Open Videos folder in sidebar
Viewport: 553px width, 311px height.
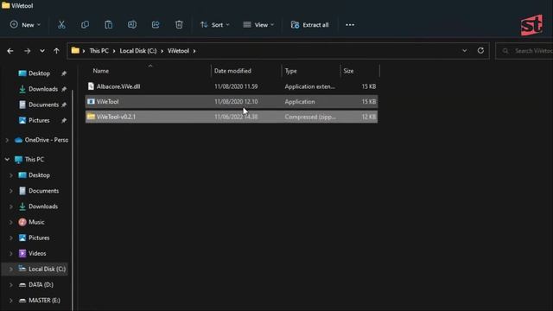click(37, 253)
